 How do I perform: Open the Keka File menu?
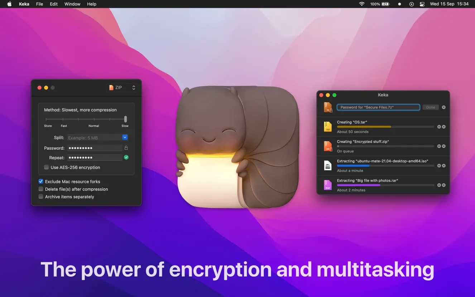point(39,4)
